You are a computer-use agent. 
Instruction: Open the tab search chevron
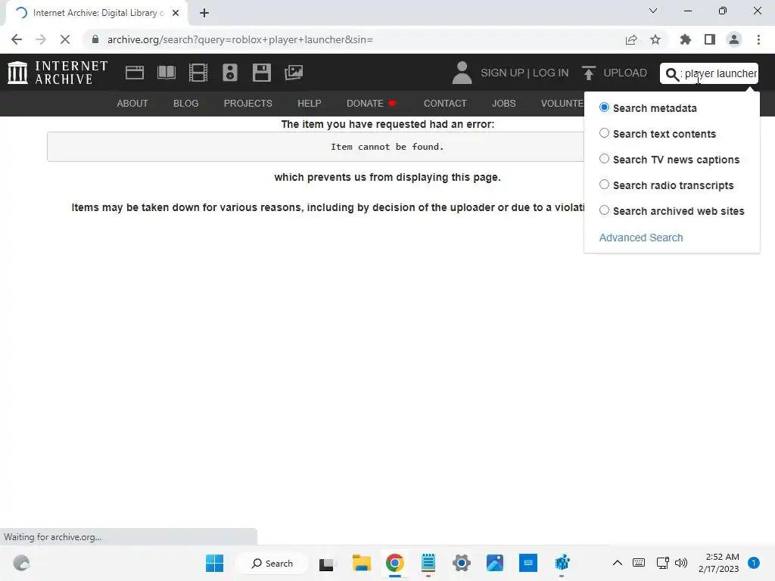[x=653, y=11]
